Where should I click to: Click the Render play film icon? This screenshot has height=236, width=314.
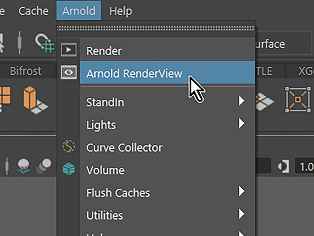(x=69, y=49)
